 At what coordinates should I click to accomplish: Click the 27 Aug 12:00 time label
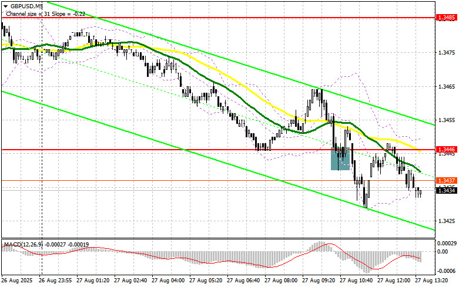click(x=394, y=281)
